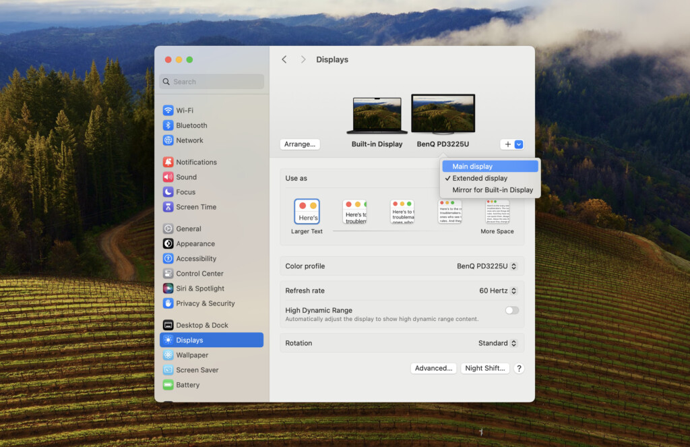Open the Network globe icon
690x447 pixels.
coord(168,140)
